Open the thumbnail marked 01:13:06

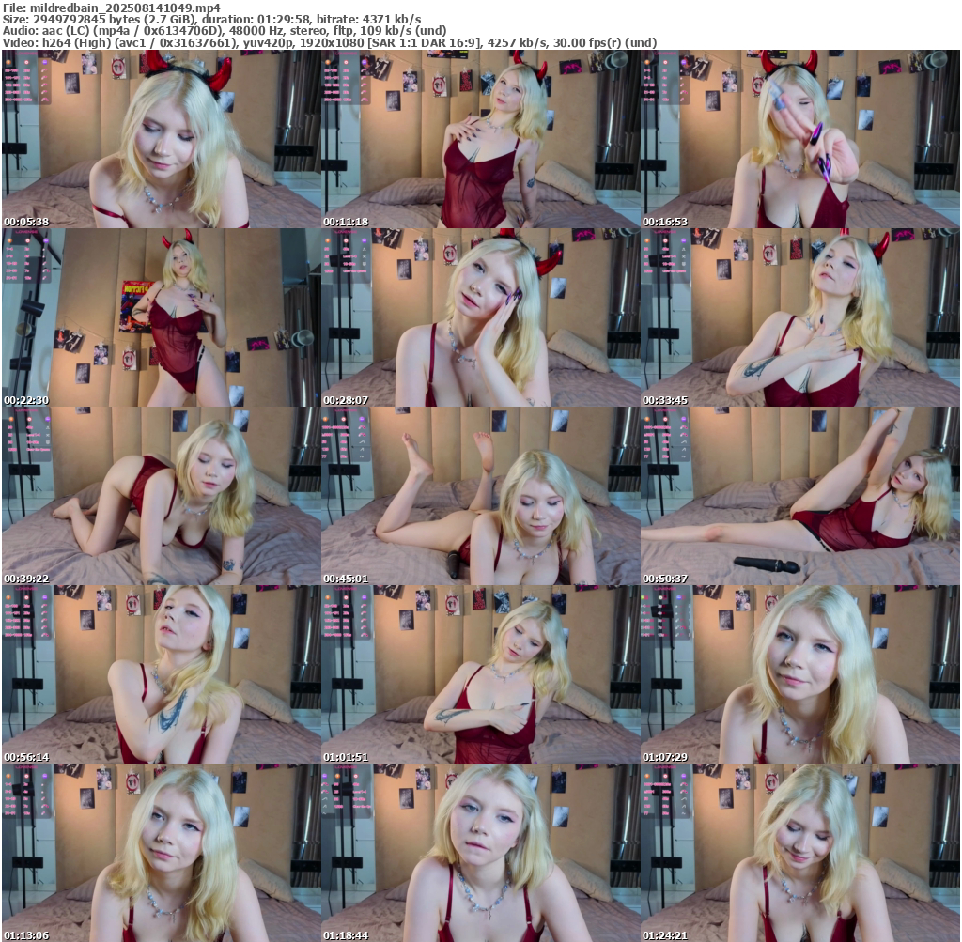click(x=161, y=853)
